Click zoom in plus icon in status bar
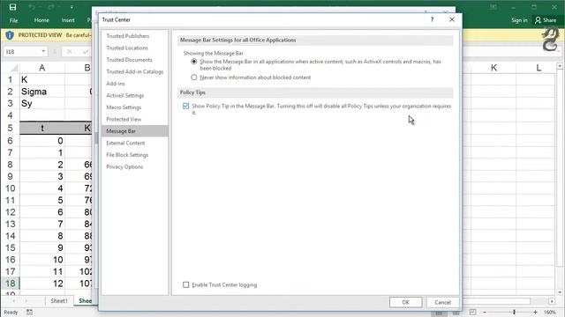Screen dimensions: 565x317 point(536,313)
